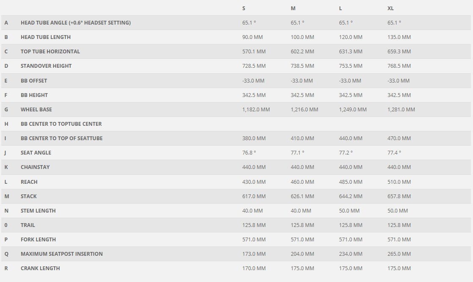Click the Crank Length value for S

[x=254, y=268]
